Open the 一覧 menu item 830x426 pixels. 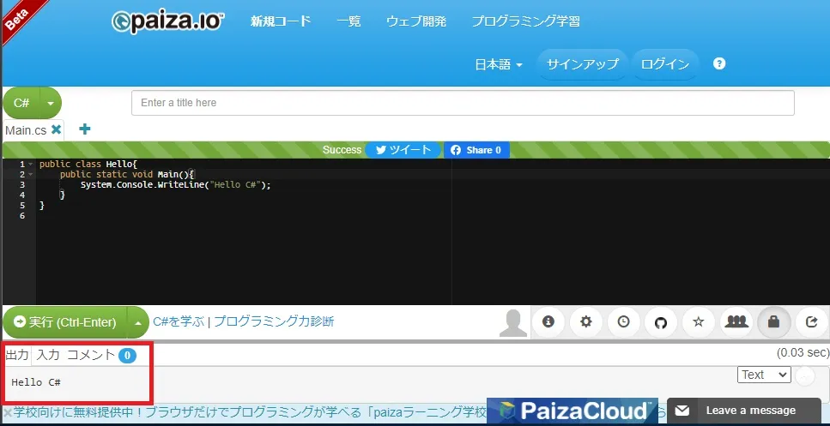point(348,21)
